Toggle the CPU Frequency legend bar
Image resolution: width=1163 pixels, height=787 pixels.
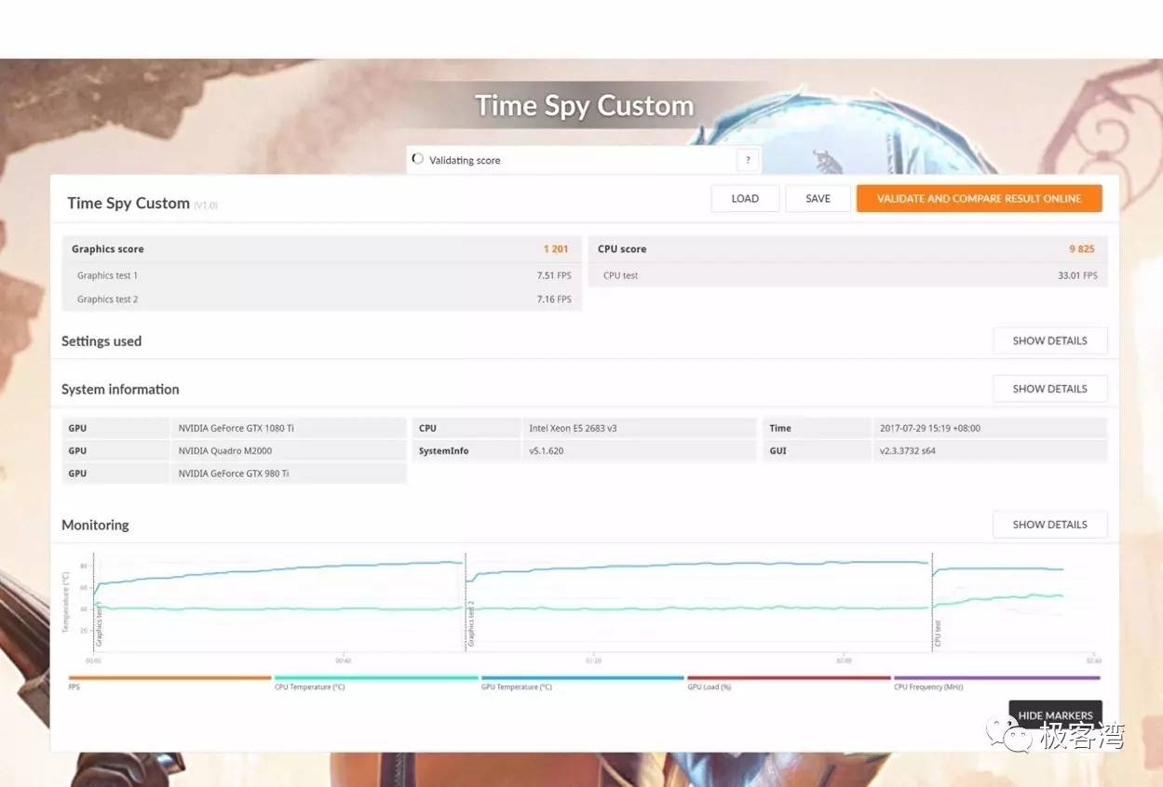996,678
